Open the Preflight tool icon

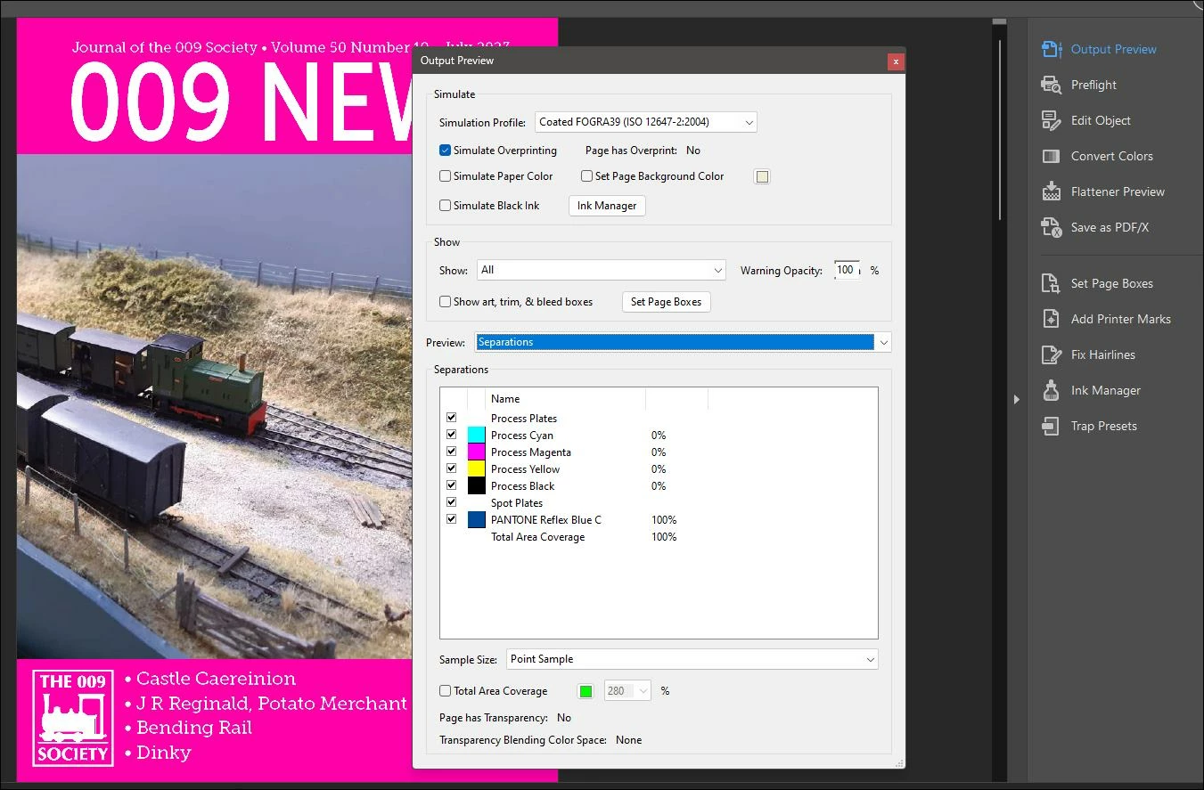click(1052, 85)
